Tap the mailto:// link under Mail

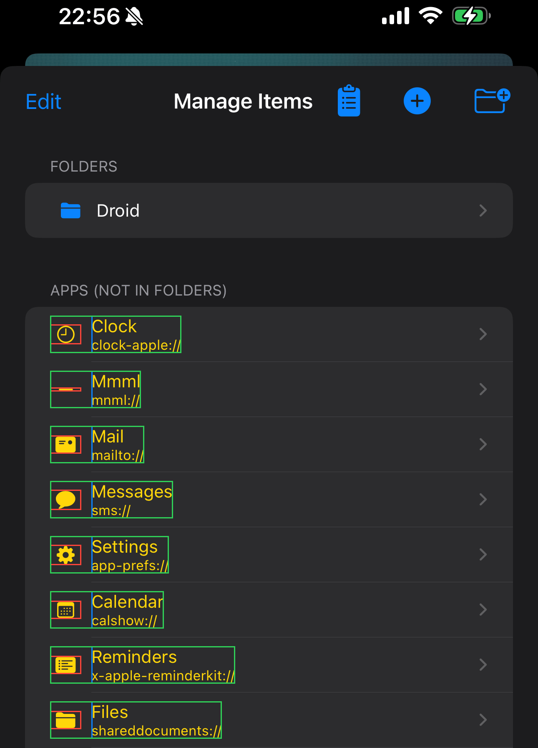click(117, 455)
